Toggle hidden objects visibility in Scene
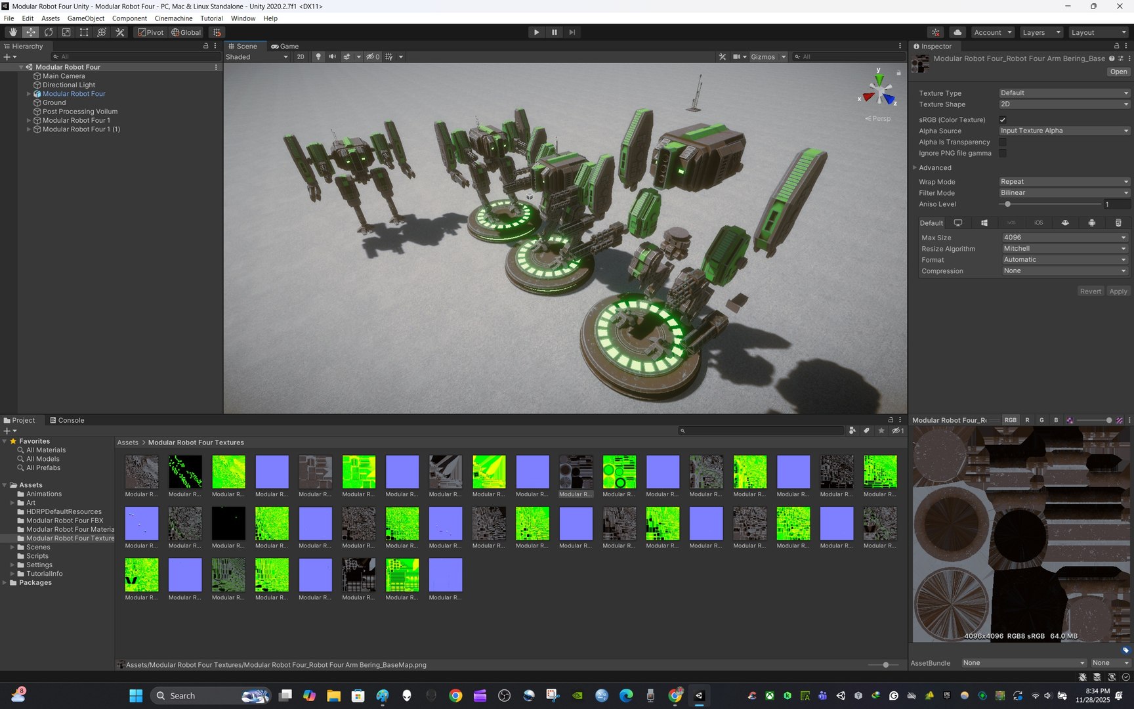Image resolution: width=1134 pixels, height=709 pixels. click(x=373, y=57)
